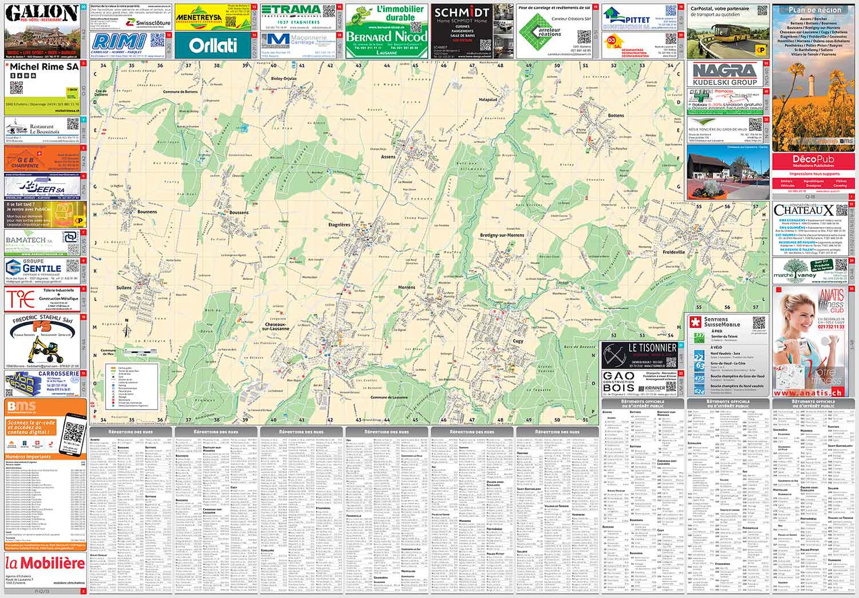This screenshot has height=598, width=859.
Task: Click the Orllati blue logo
Action: [213, 45]
